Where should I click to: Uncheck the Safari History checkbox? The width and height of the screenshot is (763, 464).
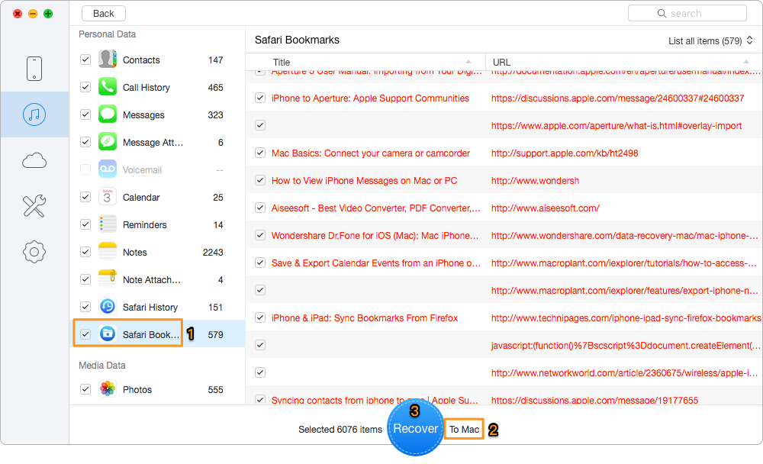click(x=85, y=307)
